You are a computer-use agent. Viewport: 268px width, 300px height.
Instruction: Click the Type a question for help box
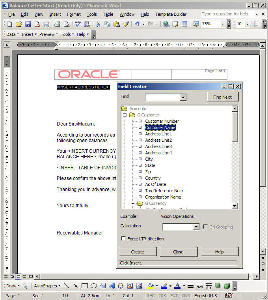coord(227,14)
